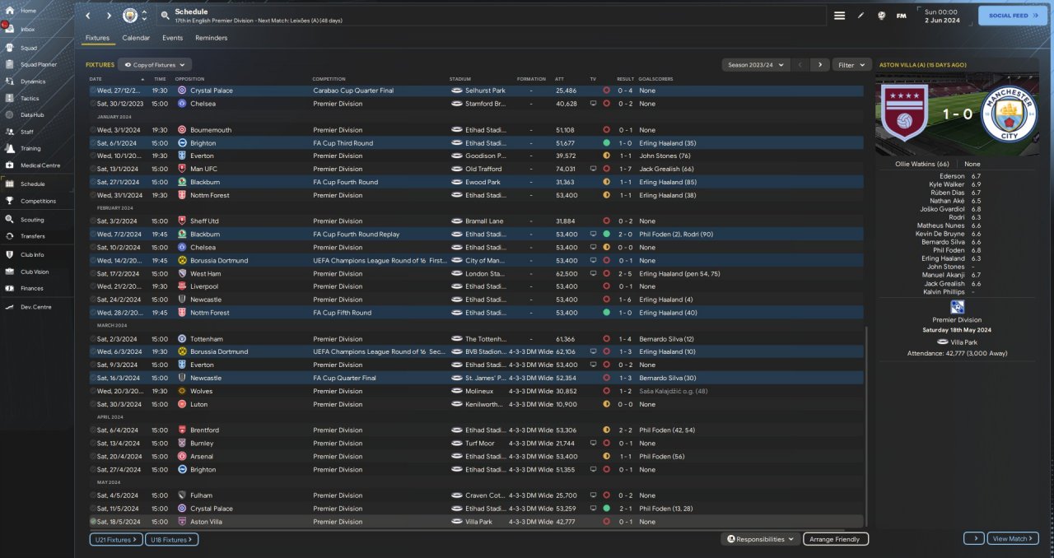Open the Season 2023/24 dropdown
The width and height of the screenshot is (1054, 558).
coord(755,64)
